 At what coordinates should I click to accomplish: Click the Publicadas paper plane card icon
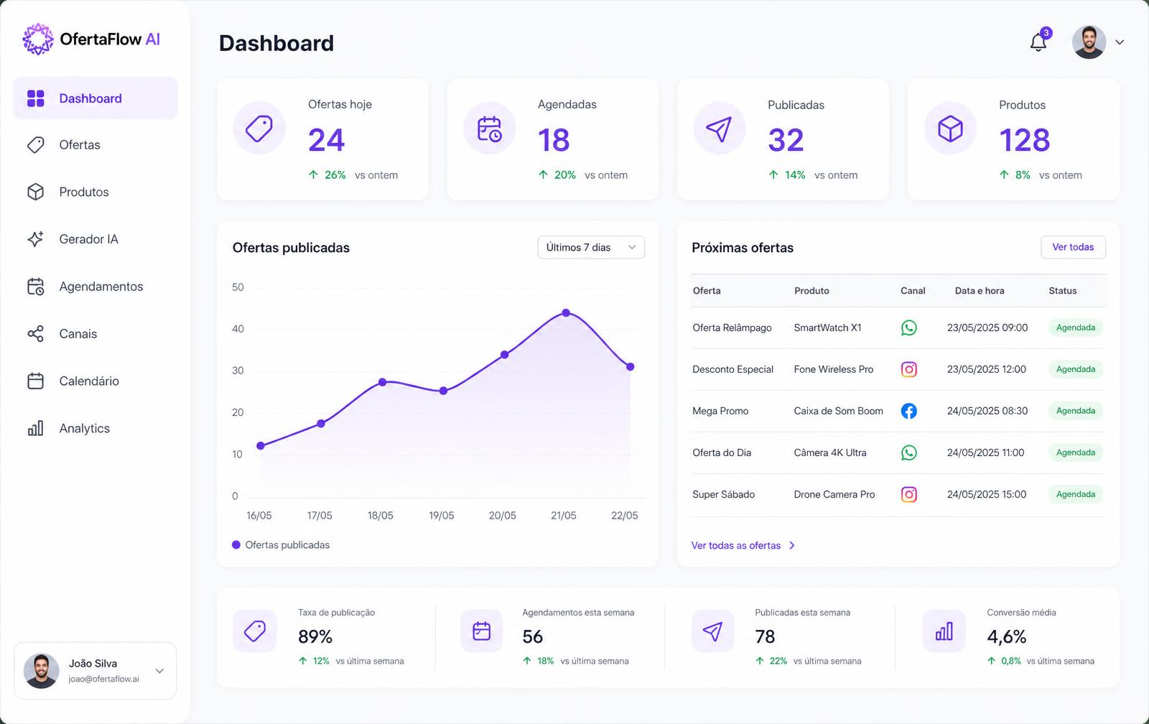click(720, 129)
